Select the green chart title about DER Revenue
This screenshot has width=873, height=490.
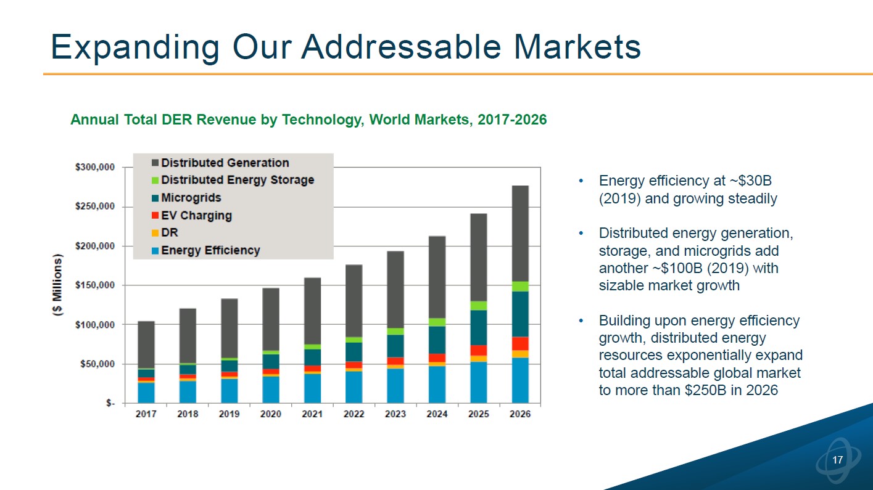pos(308,120)
